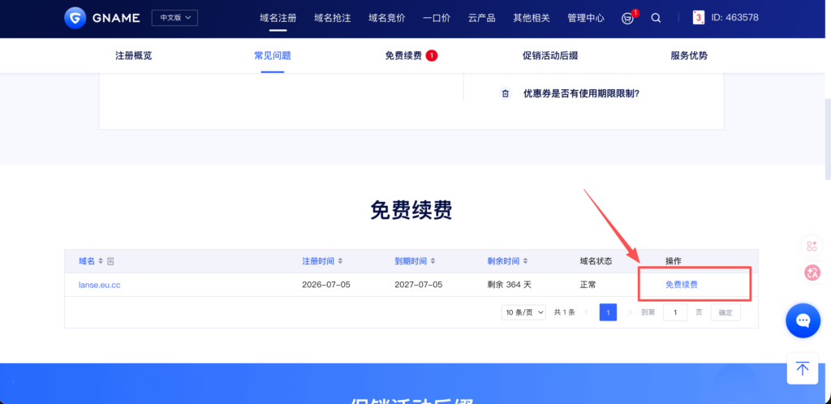Click the user avatar card icon
This screenshot has height=404, width=831.
pyautogui.click(x=699, y=18)
